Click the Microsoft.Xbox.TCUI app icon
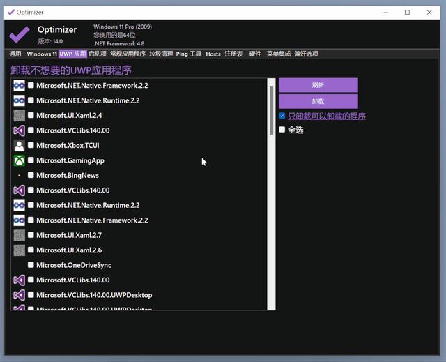 pyautogui.click(x=20, y=146)
